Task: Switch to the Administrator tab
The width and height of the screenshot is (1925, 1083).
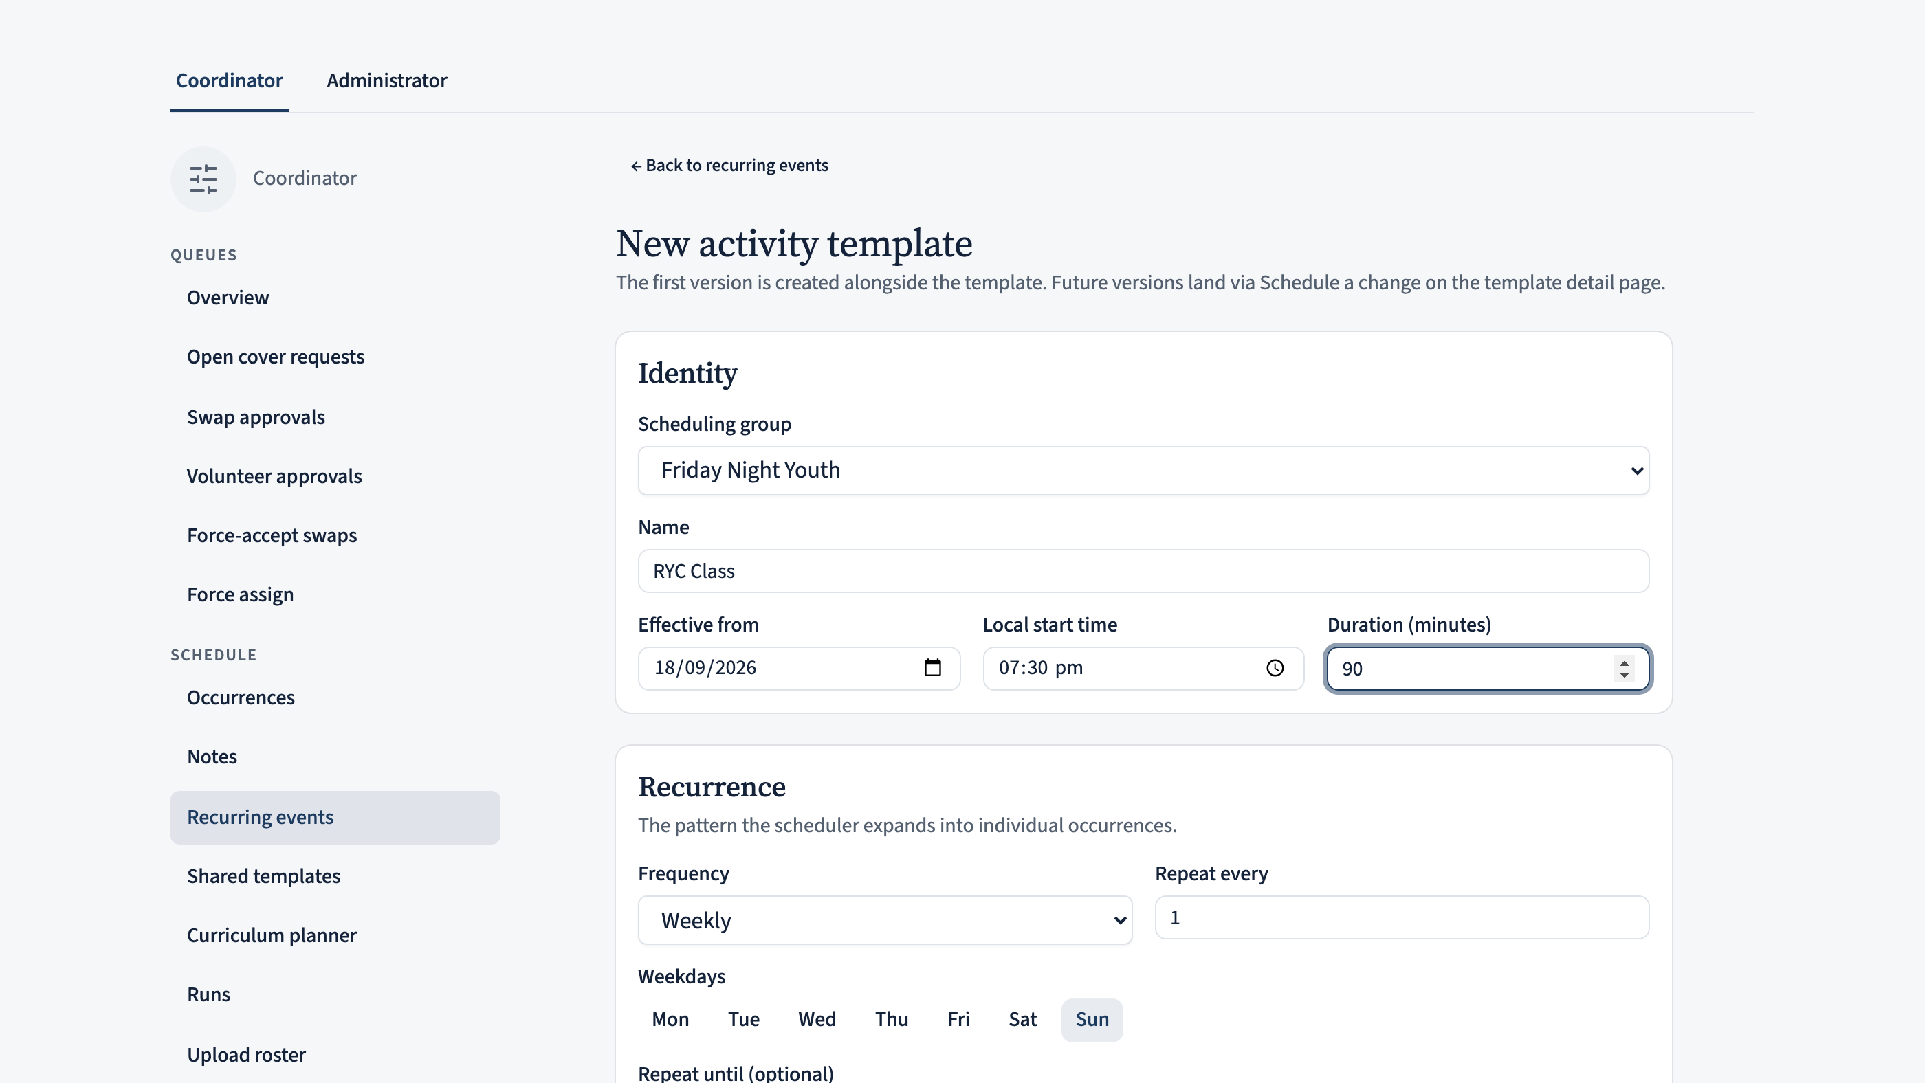Action: pyautogui.click(x=386, y=80)
